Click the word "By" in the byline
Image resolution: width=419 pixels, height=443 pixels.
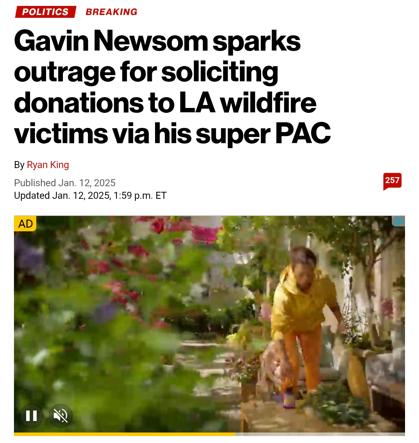19,165
